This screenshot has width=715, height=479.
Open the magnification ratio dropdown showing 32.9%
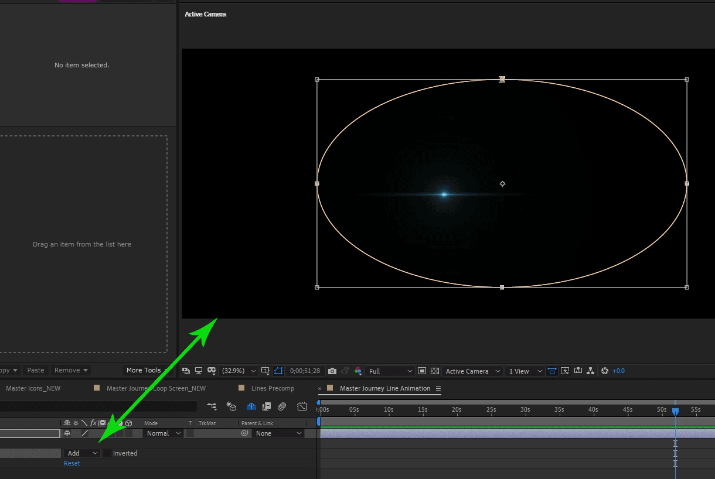tap(237, 370)
